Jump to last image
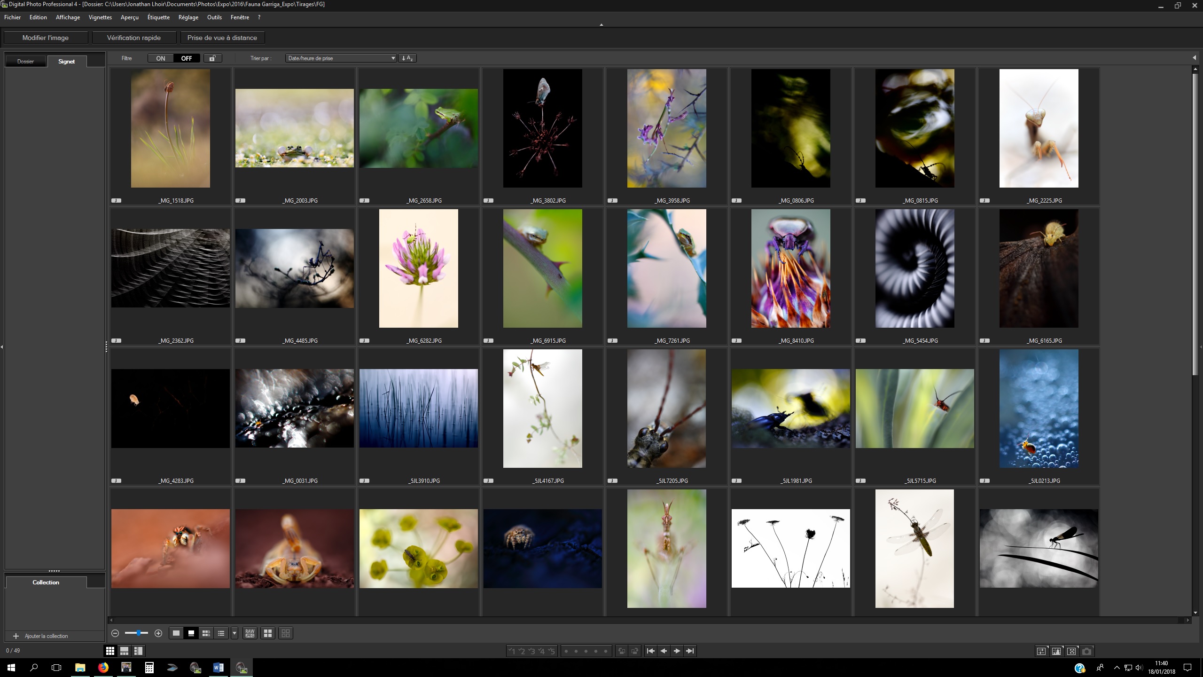The width and height of the screenshot is (1203, 677). [690, 651]
